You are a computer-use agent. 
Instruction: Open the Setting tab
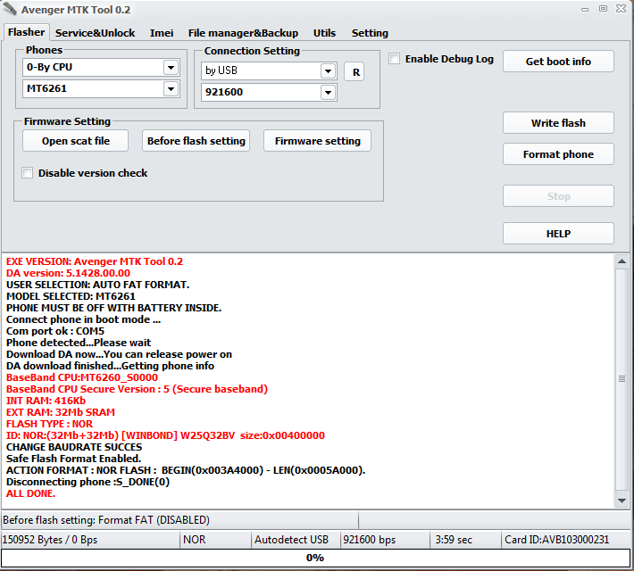(x=370, y=33)
